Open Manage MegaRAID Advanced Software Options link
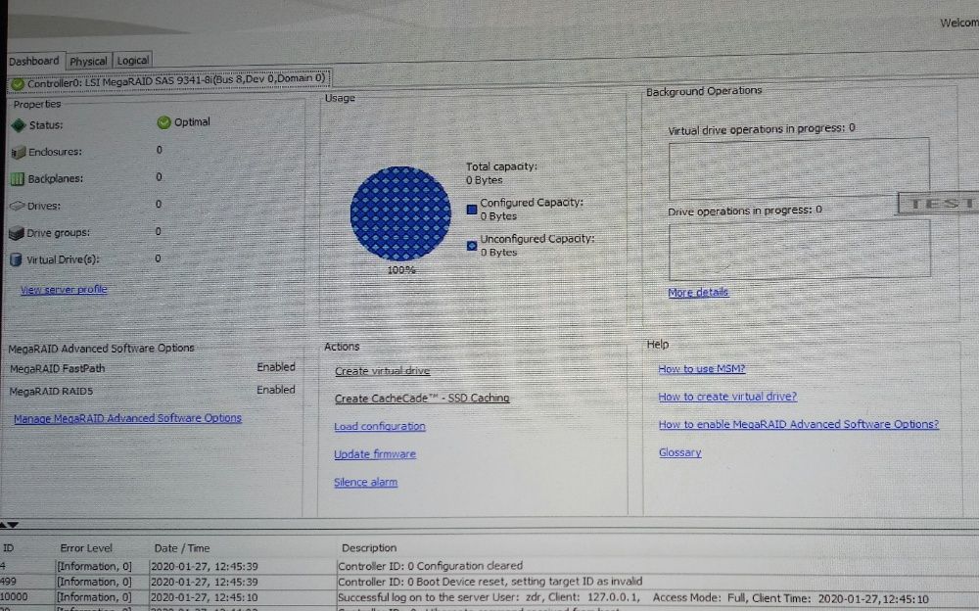The image size is (979, 611). (127, 418)
